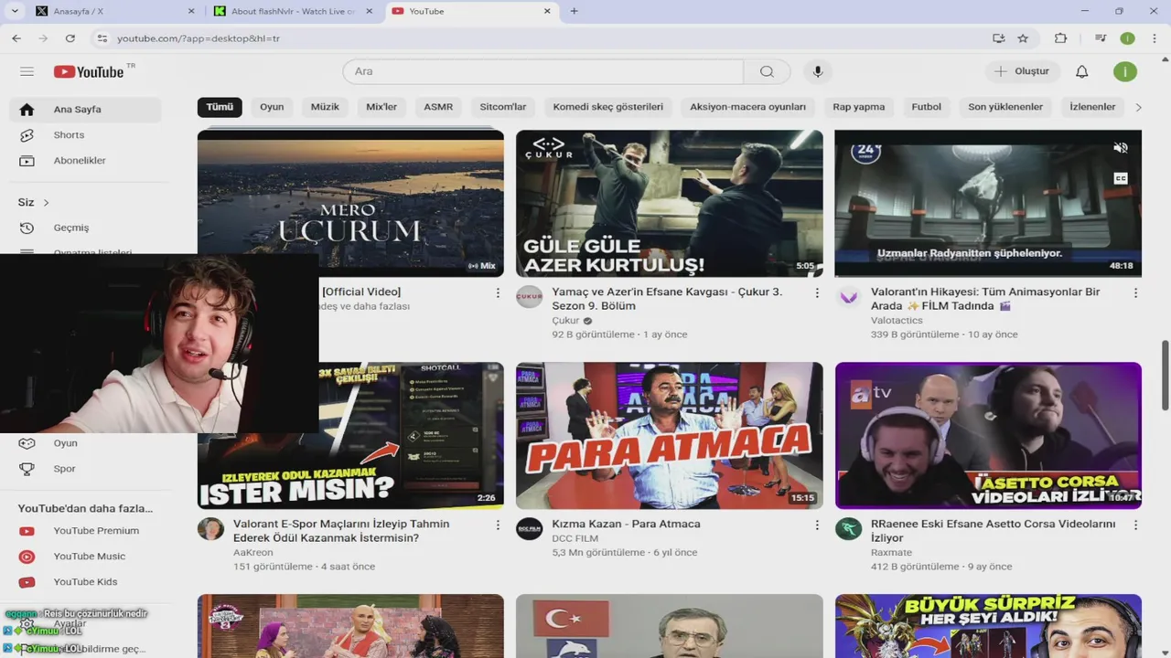Open the hamburger guide menu
Viewport: 1171px width, 658px height.
[x=27, y=71]
